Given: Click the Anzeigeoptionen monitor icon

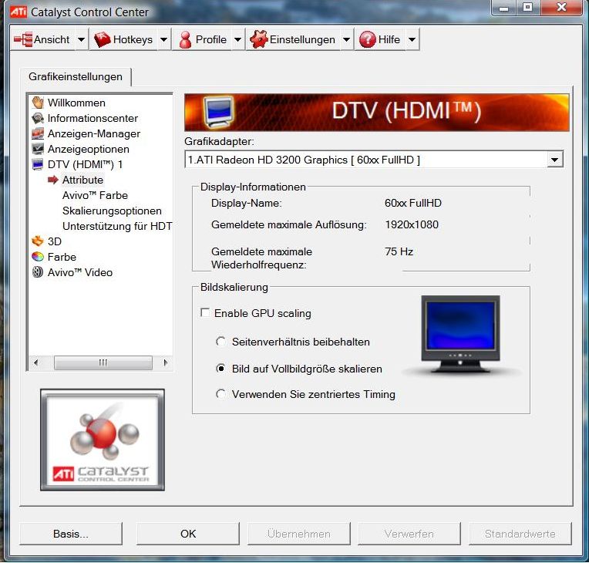Looking at the screenshot, I should point(38,149).
